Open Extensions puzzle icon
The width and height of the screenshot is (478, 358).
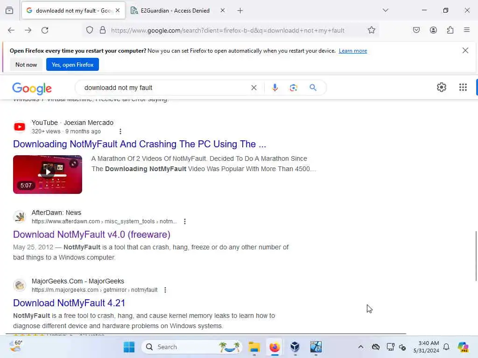(450, 30)
